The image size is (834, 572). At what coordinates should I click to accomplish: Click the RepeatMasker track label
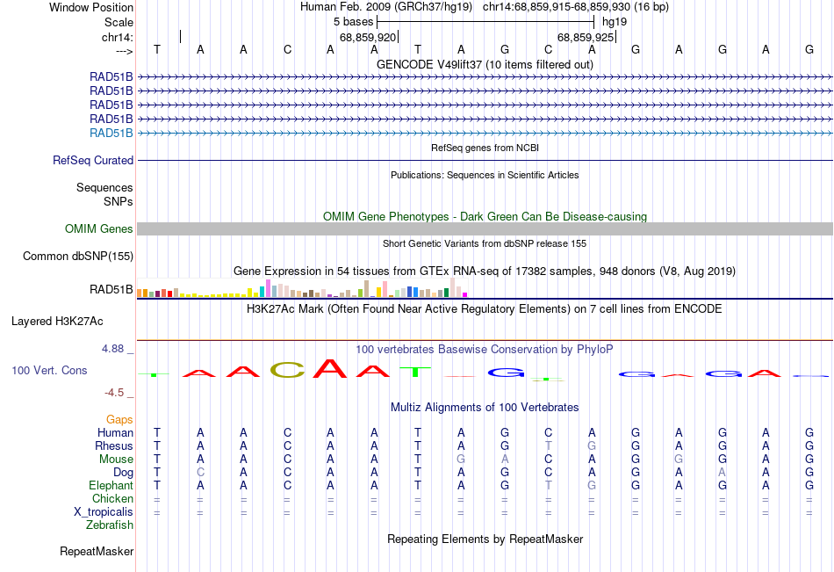point(97,551)
